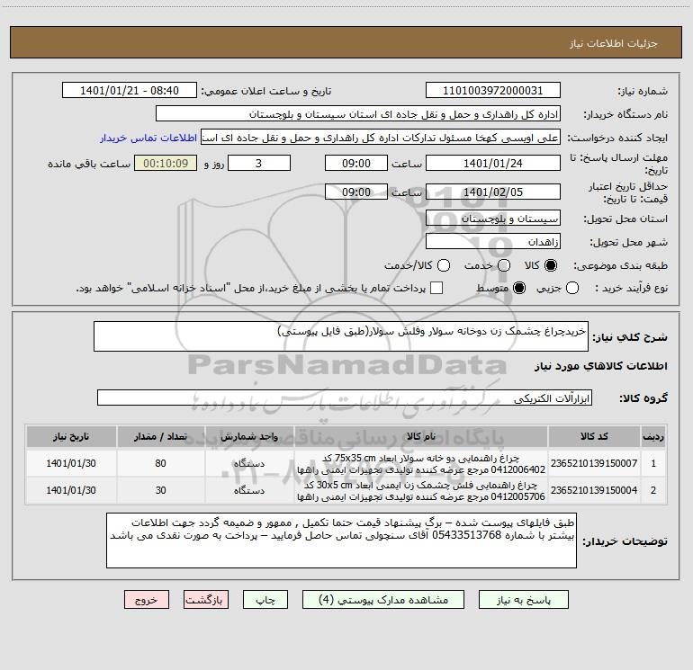The height and width of the screenshot is (670, 693).
Task: Click product code 2365210139150004 cell
Action: click(x=594, y=490)
